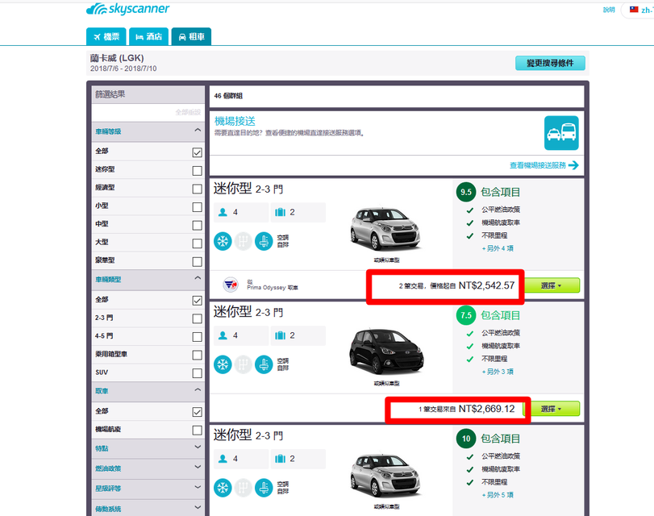Switch to the 機票 flights tab
This screenshot has height=516, width=654.
click(x=106, y=36)
